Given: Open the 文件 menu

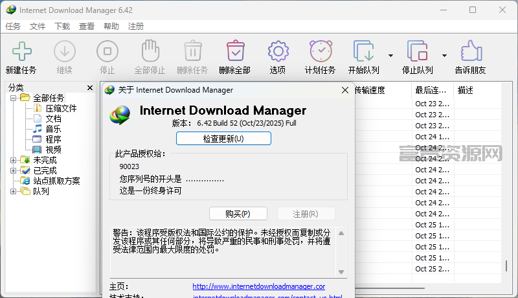Looking at the screenshot, I should point(38,27).
